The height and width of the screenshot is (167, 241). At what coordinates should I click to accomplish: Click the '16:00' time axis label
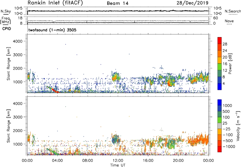(148, 161)
